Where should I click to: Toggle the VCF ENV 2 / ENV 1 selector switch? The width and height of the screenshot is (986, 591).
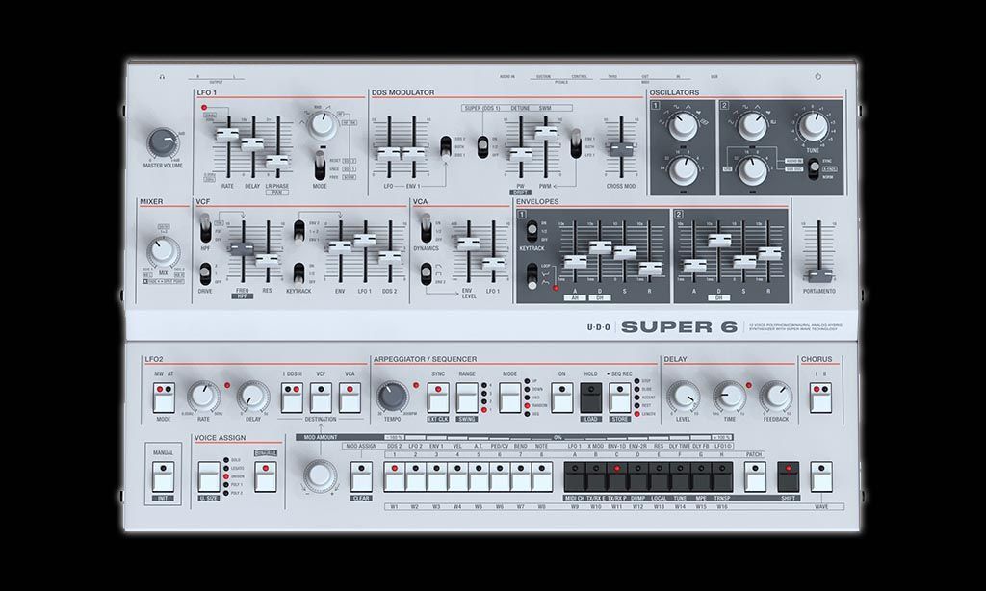[x=298, y=231]
